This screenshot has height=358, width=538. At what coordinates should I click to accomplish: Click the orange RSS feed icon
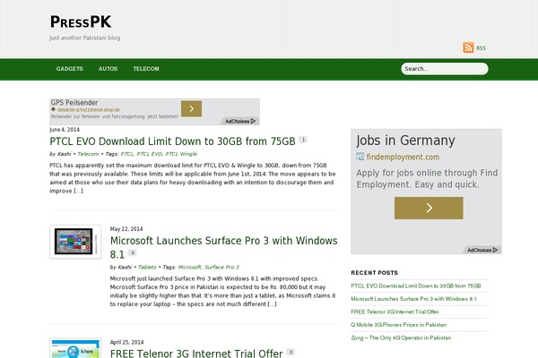pos(468,47)
